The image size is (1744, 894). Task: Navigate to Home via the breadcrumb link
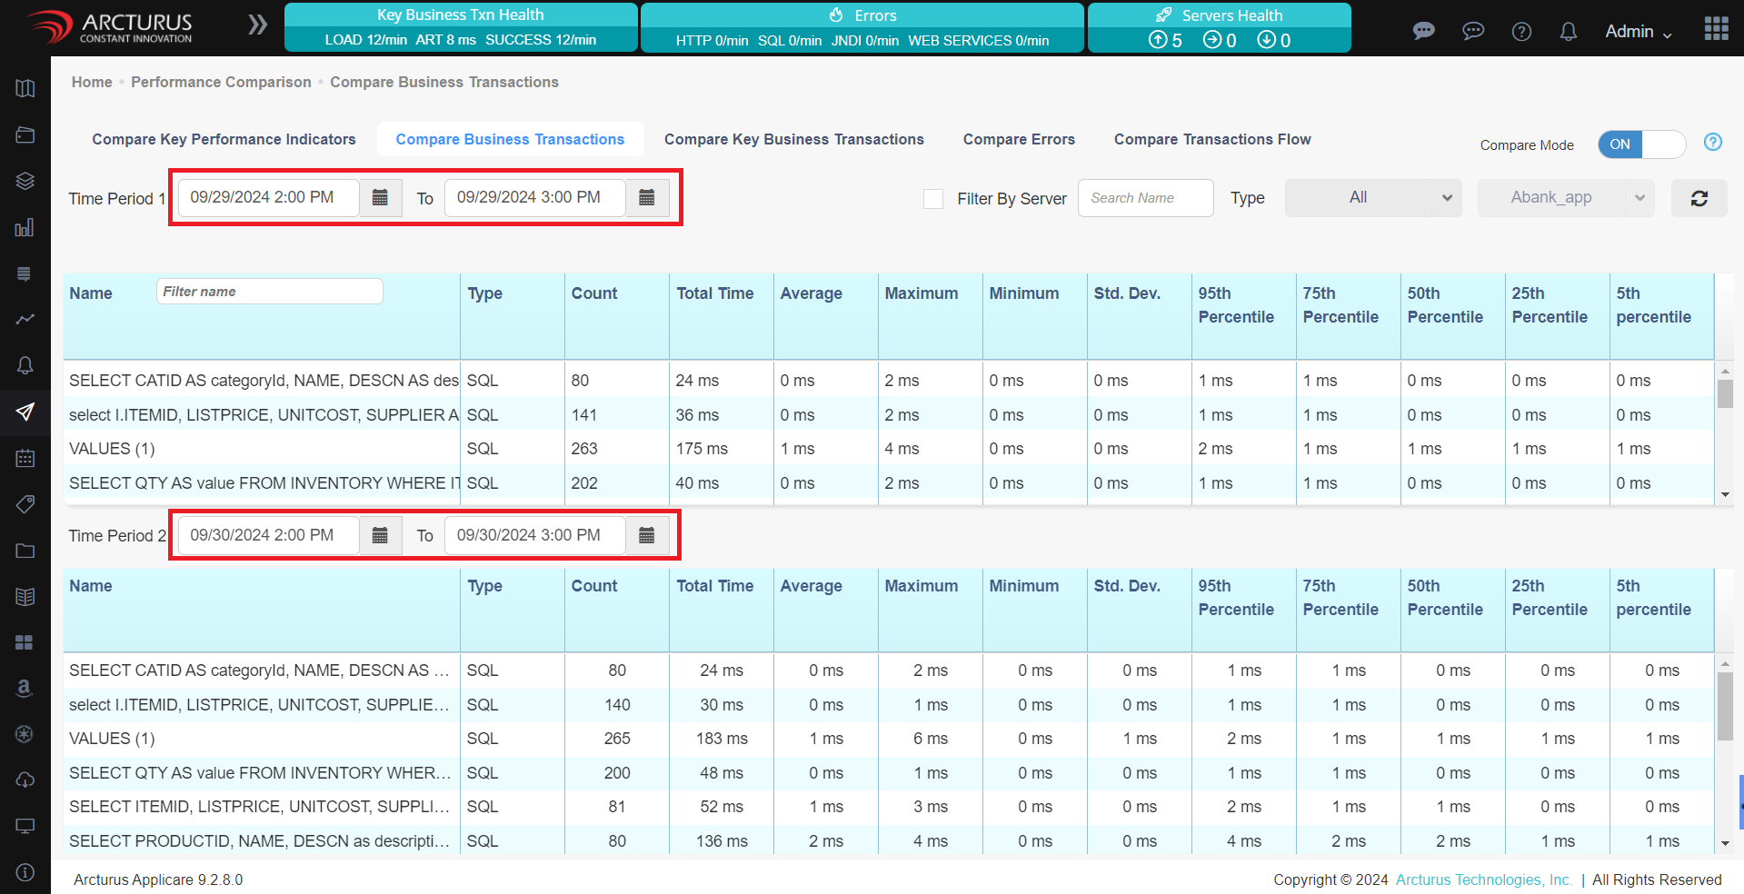(x=91, y=82)
